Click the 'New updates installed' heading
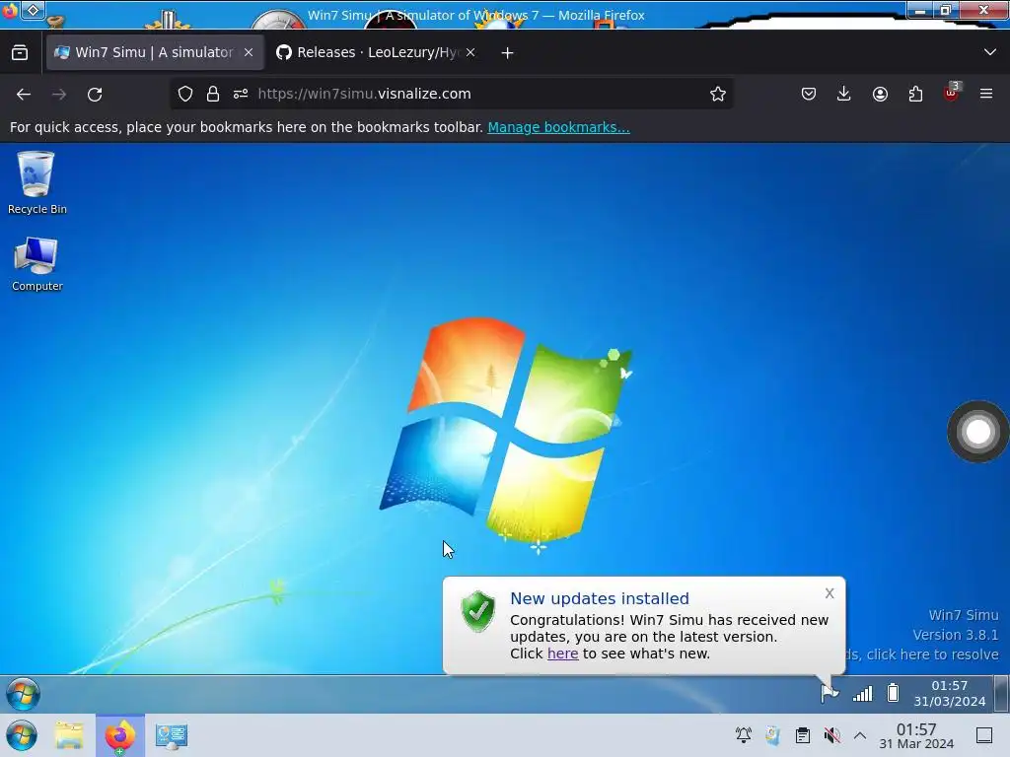The image size is (1010, 757). click(x=600, y=598)
